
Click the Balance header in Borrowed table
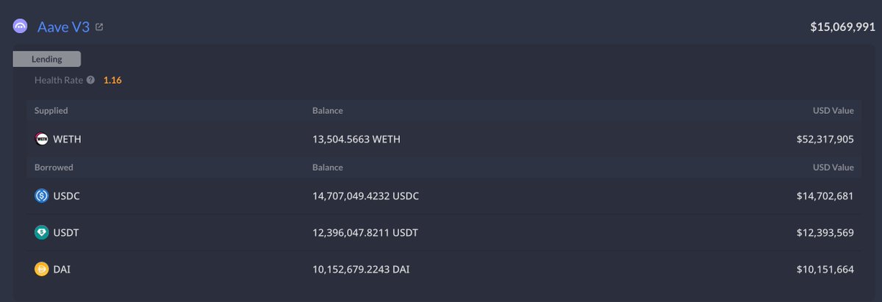pyautogui.click(x=328, y=168)
